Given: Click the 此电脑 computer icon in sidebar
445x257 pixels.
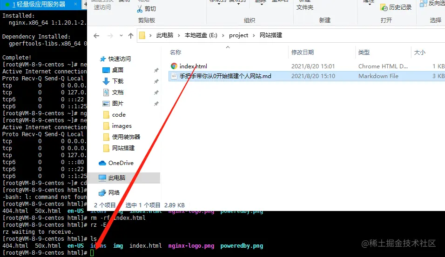Looking at the screenshot, I should (x=102, y=178).
